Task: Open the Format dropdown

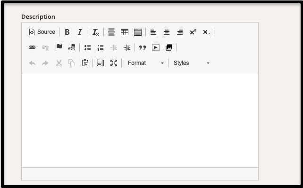Action: 146,63
